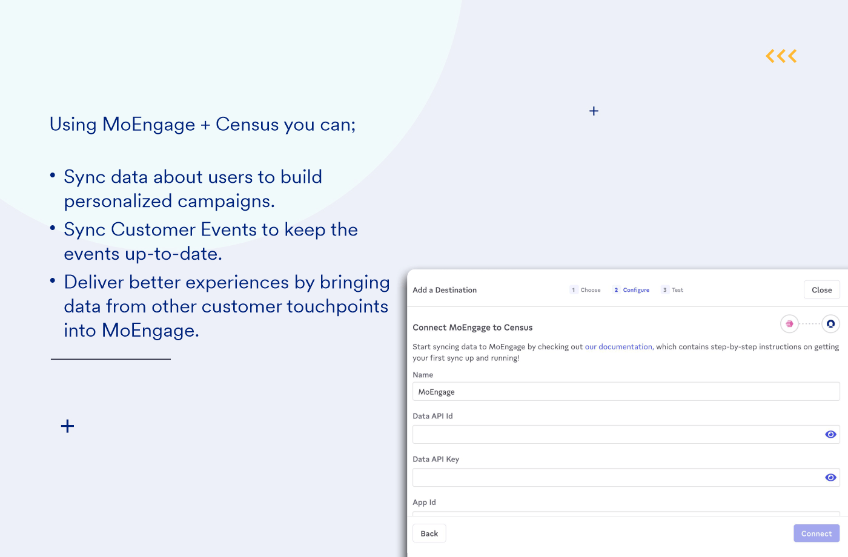Open the 'our documentation' link
848x557 pixels.
coord(618,347)
